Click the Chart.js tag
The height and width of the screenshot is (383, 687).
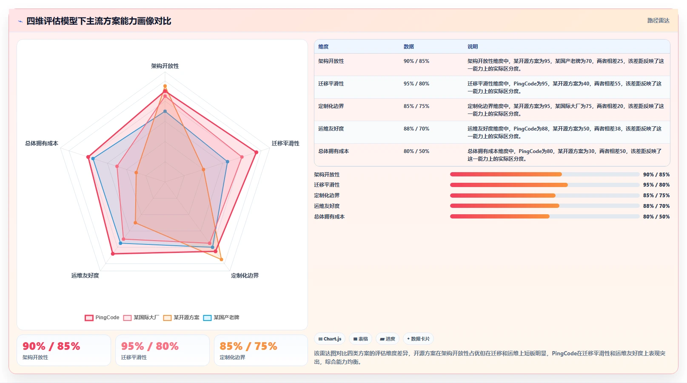pos(330,339)
